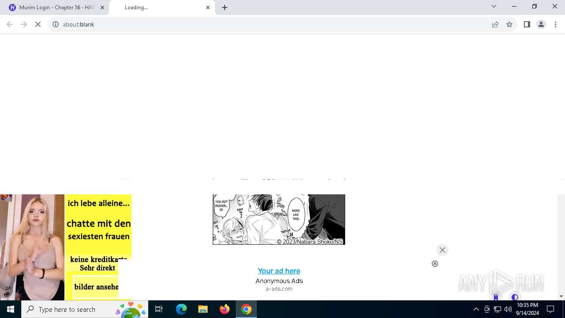This screenshot has width=565, height=318.
Task: Close the Loading... tab
Action: 208,8
